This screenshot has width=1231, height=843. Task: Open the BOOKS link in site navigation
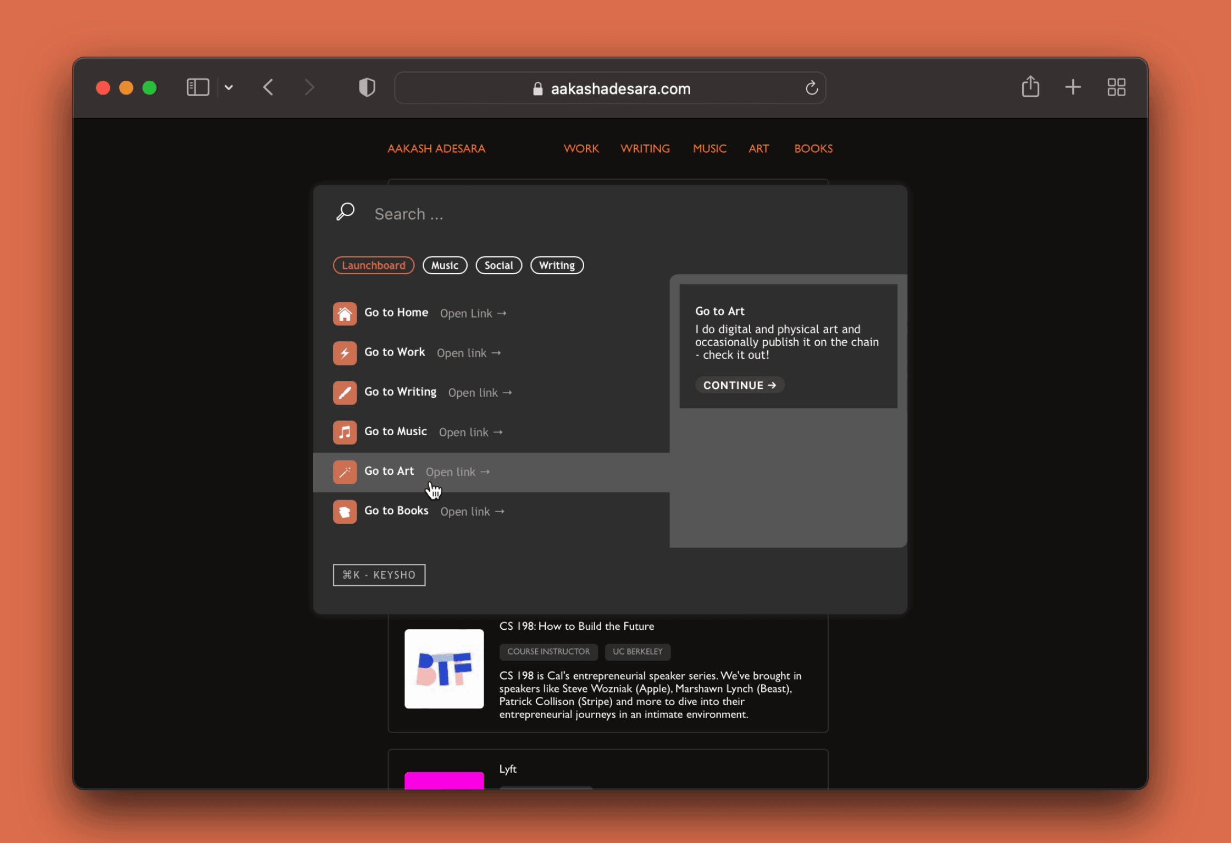click(813, 148)
